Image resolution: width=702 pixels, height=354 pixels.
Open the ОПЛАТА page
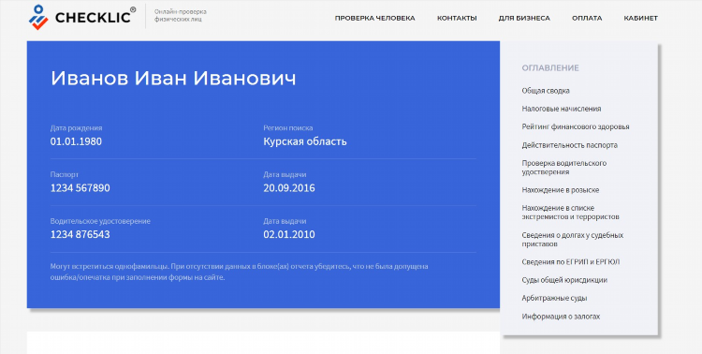click(x=587, y=19)
